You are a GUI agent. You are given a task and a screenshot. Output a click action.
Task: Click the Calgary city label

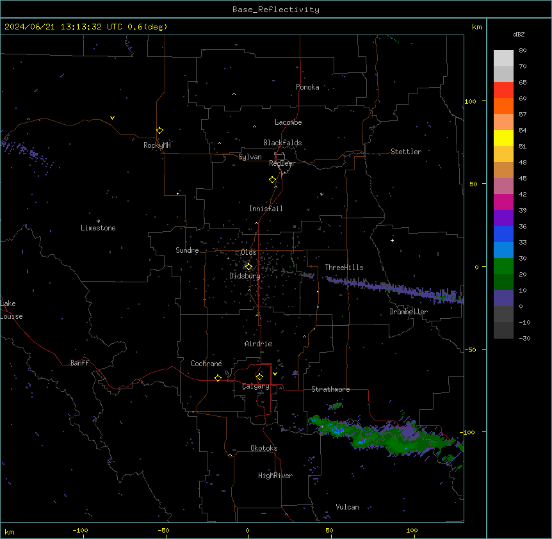[256, 386]
